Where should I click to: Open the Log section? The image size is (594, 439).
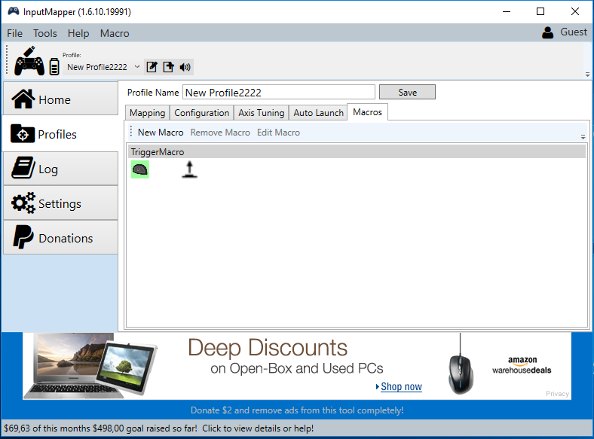(x=60, y=169)
